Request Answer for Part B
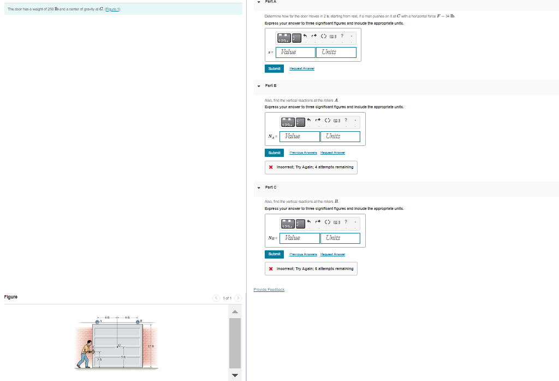 (332, 153)
